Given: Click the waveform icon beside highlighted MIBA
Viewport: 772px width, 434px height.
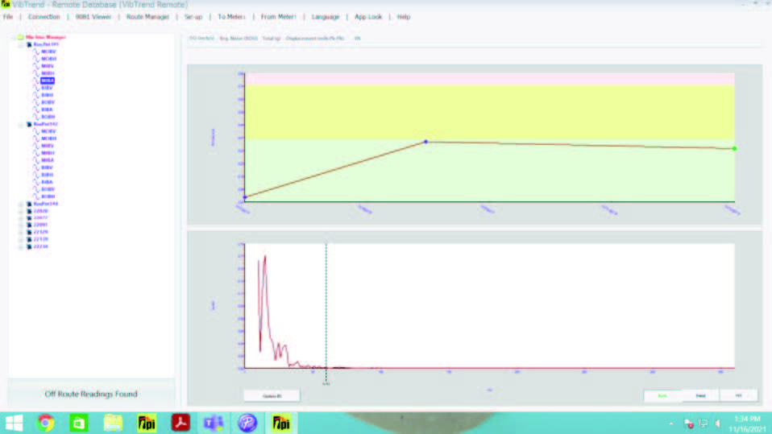Looking at the screenshot, I should coord(35,81).
